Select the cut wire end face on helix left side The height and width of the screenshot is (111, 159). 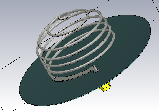[x=43, y=59]
